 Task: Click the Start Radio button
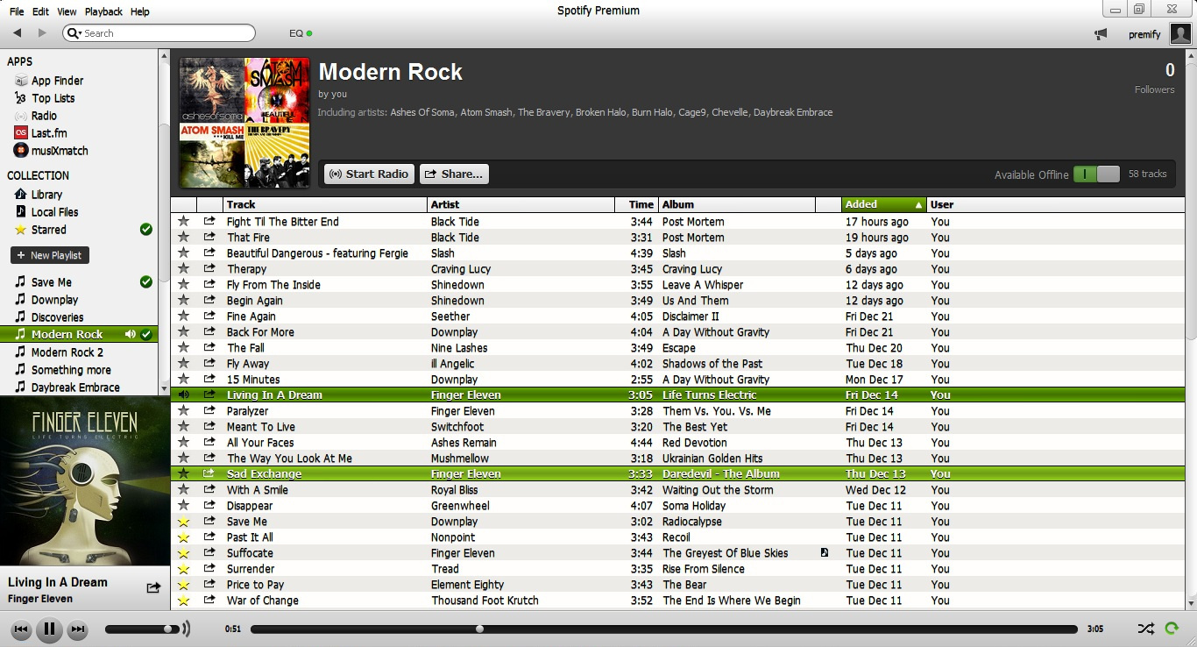[x=369, y=174]
